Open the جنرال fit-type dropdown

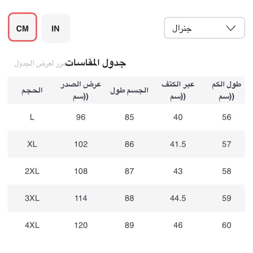coord(204,28)
